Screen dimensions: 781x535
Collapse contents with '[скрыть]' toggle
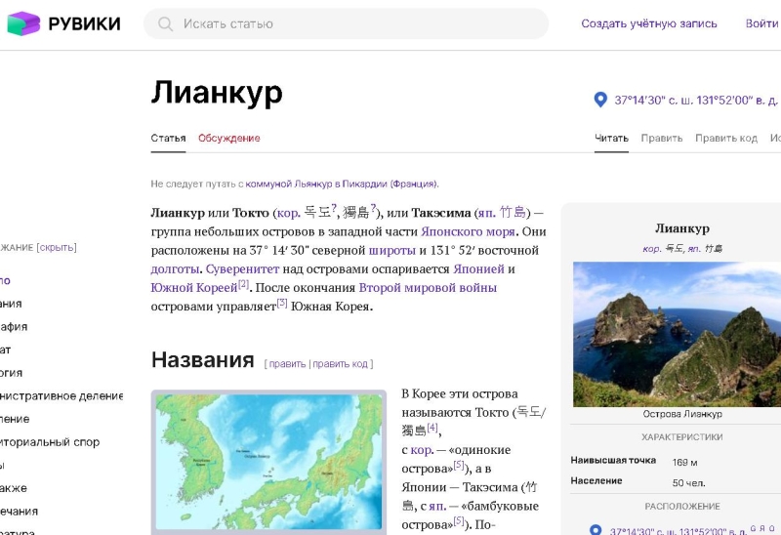(57, 248)
